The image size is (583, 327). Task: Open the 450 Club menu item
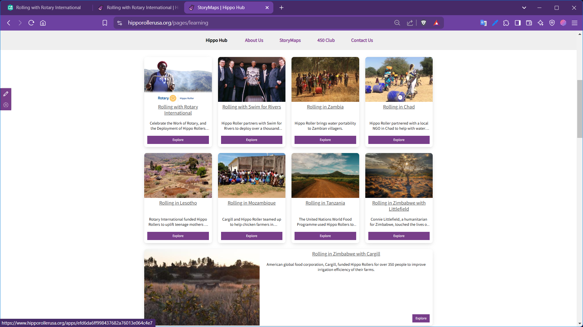pyautogui.click(x=326, y=40)
